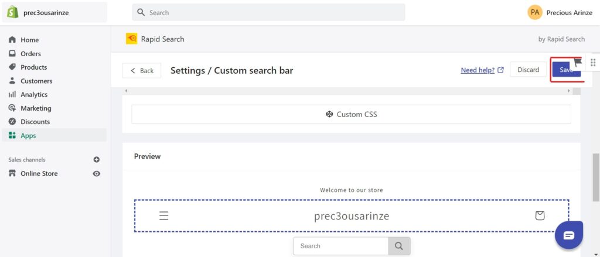
Task: Click the Online Store shop icon
Action: (12, 173)
